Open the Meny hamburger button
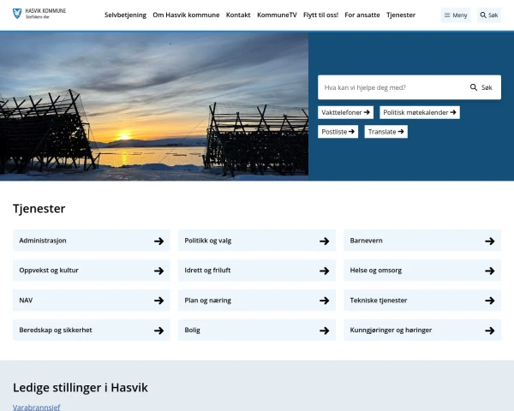Screen dimensions: 514x411 [456, 15]
